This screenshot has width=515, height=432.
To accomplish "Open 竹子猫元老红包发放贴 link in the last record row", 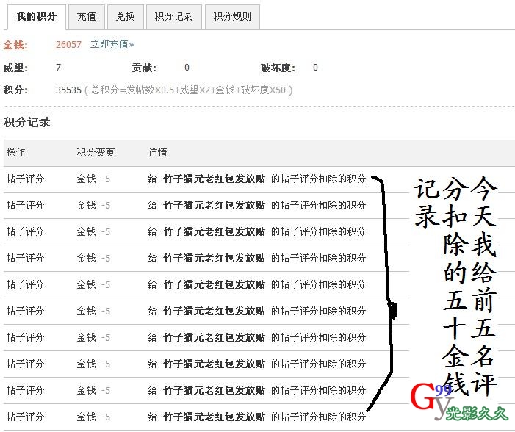I will click(214, 417).
